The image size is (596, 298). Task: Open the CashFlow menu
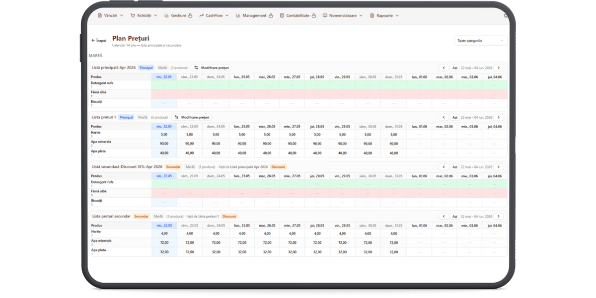point(214,15)
